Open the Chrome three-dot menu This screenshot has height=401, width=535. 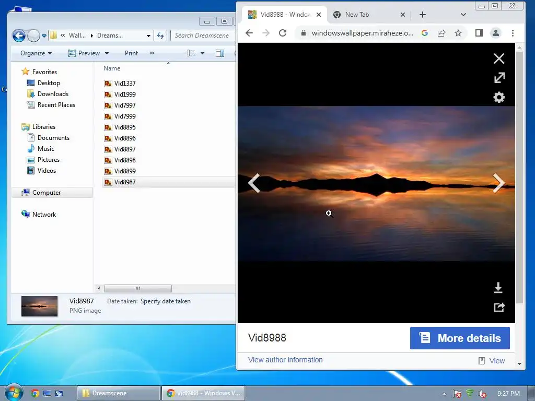pyautogui.click(x=513, y=33)
